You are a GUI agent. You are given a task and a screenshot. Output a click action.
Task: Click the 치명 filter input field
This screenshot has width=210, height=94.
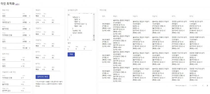click(72, 49)
